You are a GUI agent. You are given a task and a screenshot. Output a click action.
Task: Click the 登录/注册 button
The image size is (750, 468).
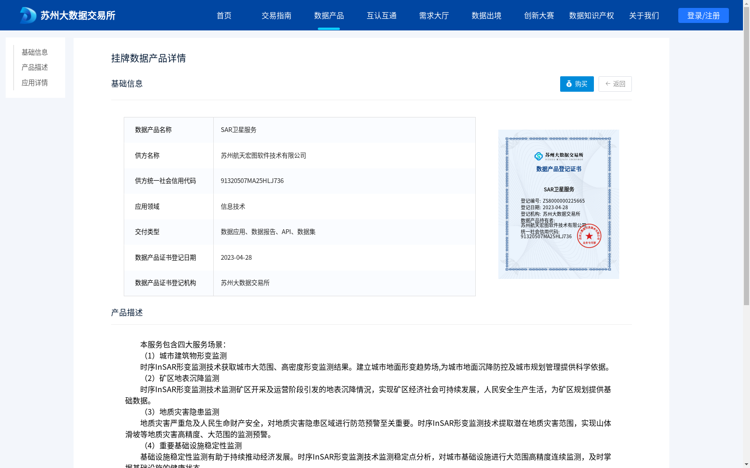pos(704,15)
